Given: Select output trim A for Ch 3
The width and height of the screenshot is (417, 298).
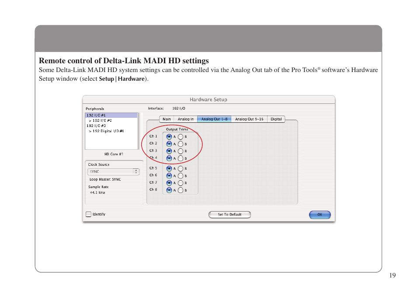Looking at the screenshot, I should coord(169,151).
